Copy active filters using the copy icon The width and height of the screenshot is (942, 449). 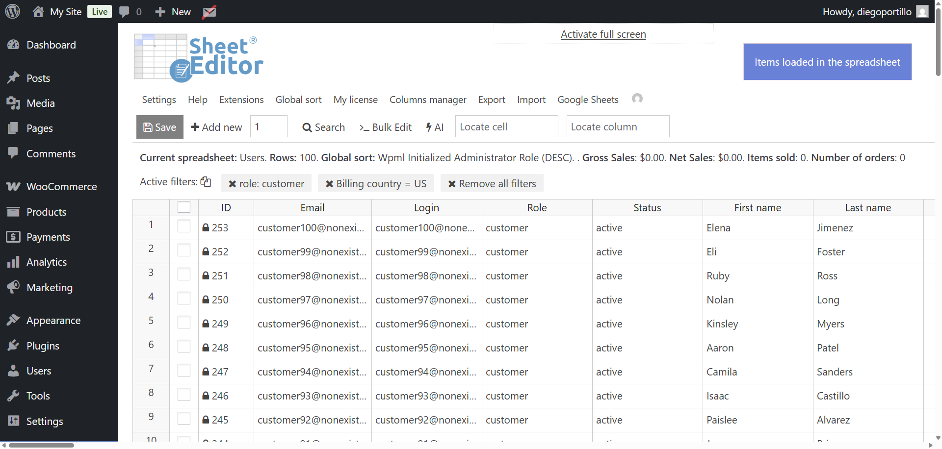point(206,181)
